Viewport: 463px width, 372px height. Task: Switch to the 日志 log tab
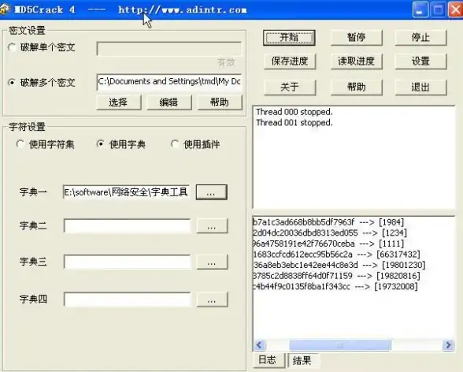click(x=269, y=360)
